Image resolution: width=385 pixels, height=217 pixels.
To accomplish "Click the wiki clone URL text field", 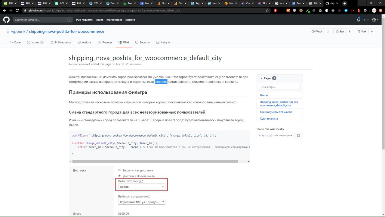I will 276,136.
